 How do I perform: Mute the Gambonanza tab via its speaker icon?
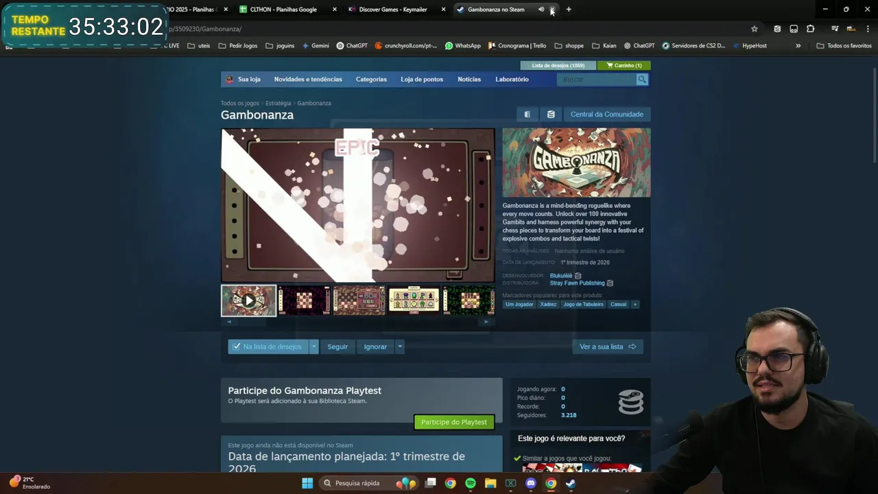coord(541,10)
